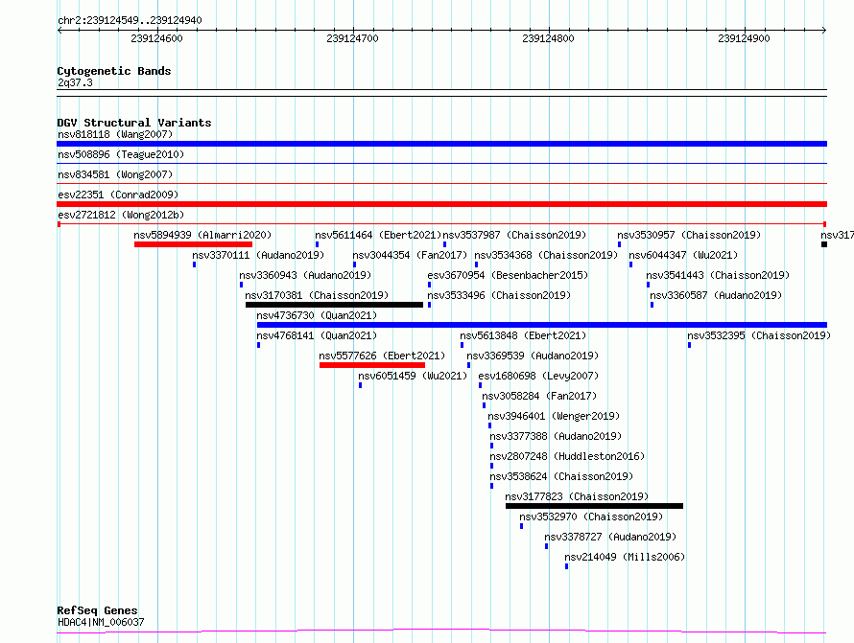Open esv22351 (Conrad2009) variant label
This screenshot has height=643, width=854.
click(118, 195)
